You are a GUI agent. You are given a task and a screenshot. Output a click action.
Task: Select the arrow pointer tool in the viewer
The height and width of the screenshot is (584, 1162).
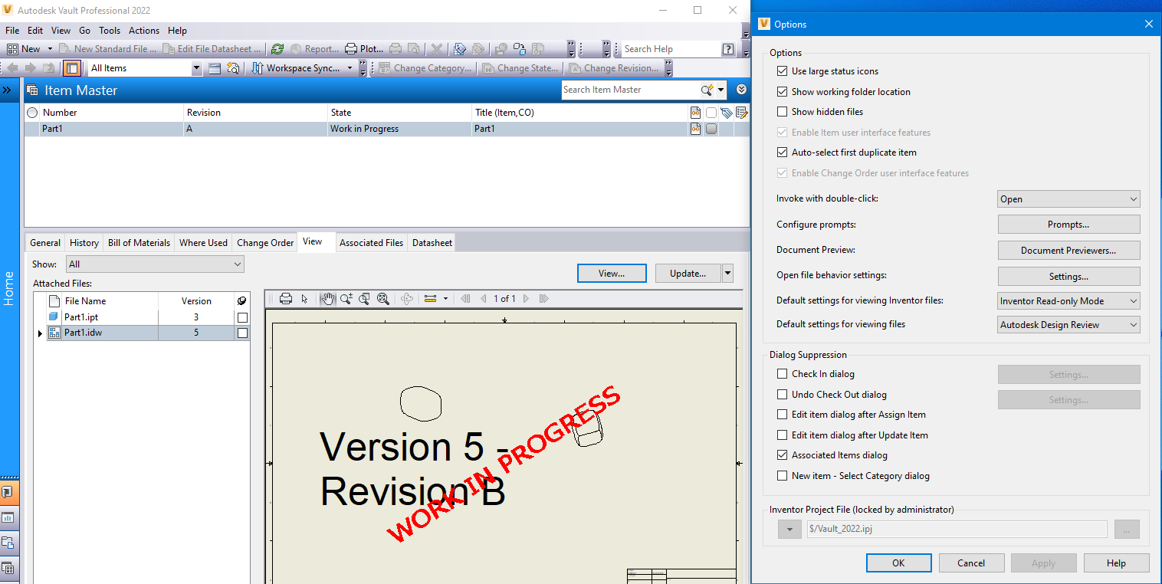tap(305, 299)
